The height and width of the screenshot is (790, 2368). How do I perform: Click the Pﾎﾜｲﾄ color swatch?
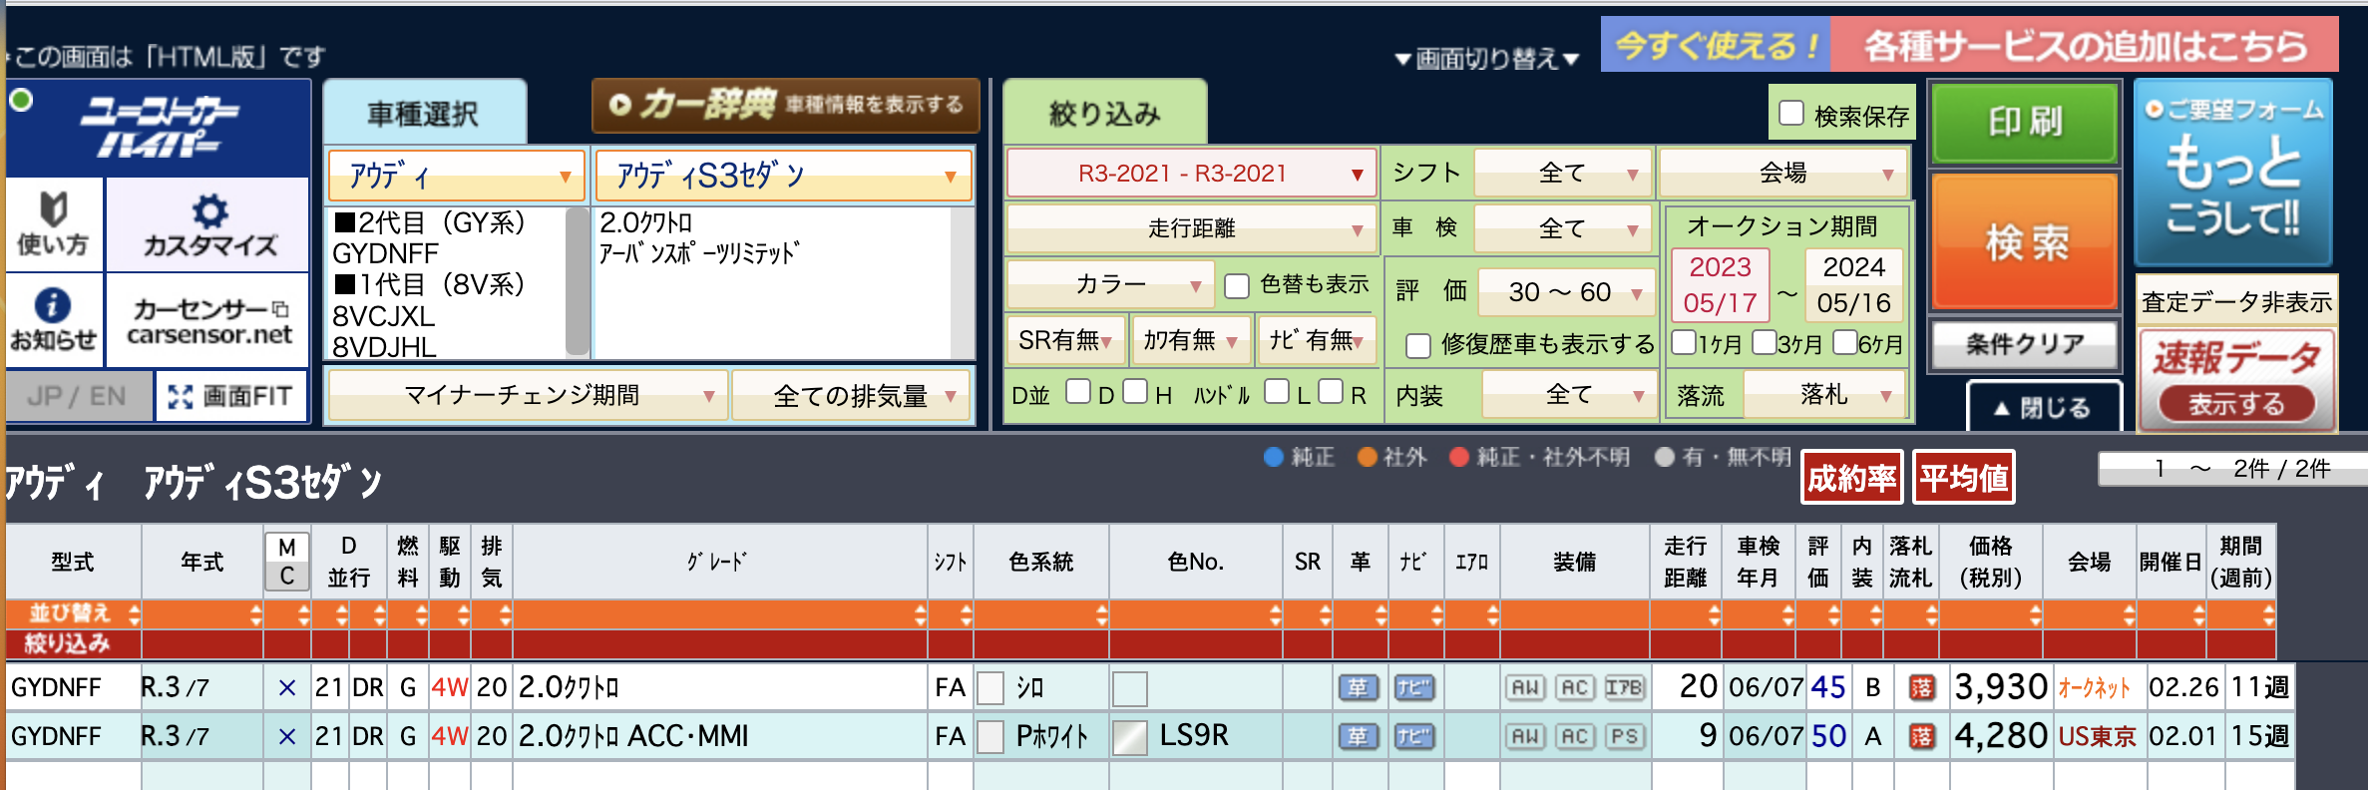point(990,737)
